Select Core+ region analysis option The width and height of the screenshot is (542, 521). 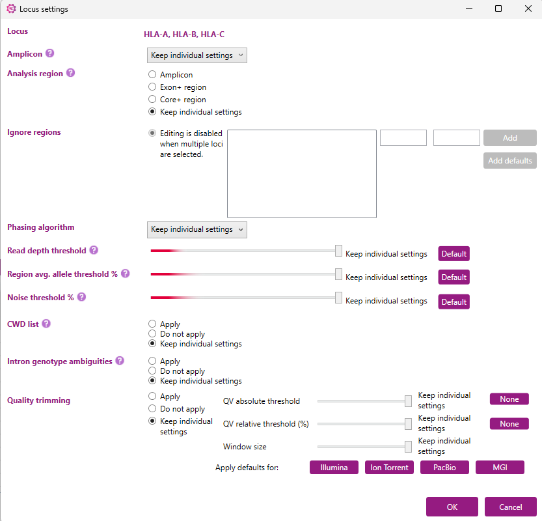152,100
